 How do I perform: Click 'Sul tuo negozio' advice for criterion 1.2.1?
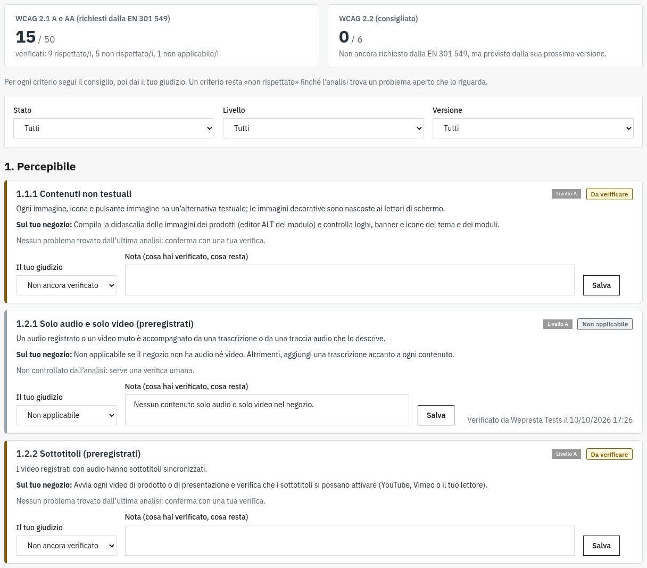(235, 355)
